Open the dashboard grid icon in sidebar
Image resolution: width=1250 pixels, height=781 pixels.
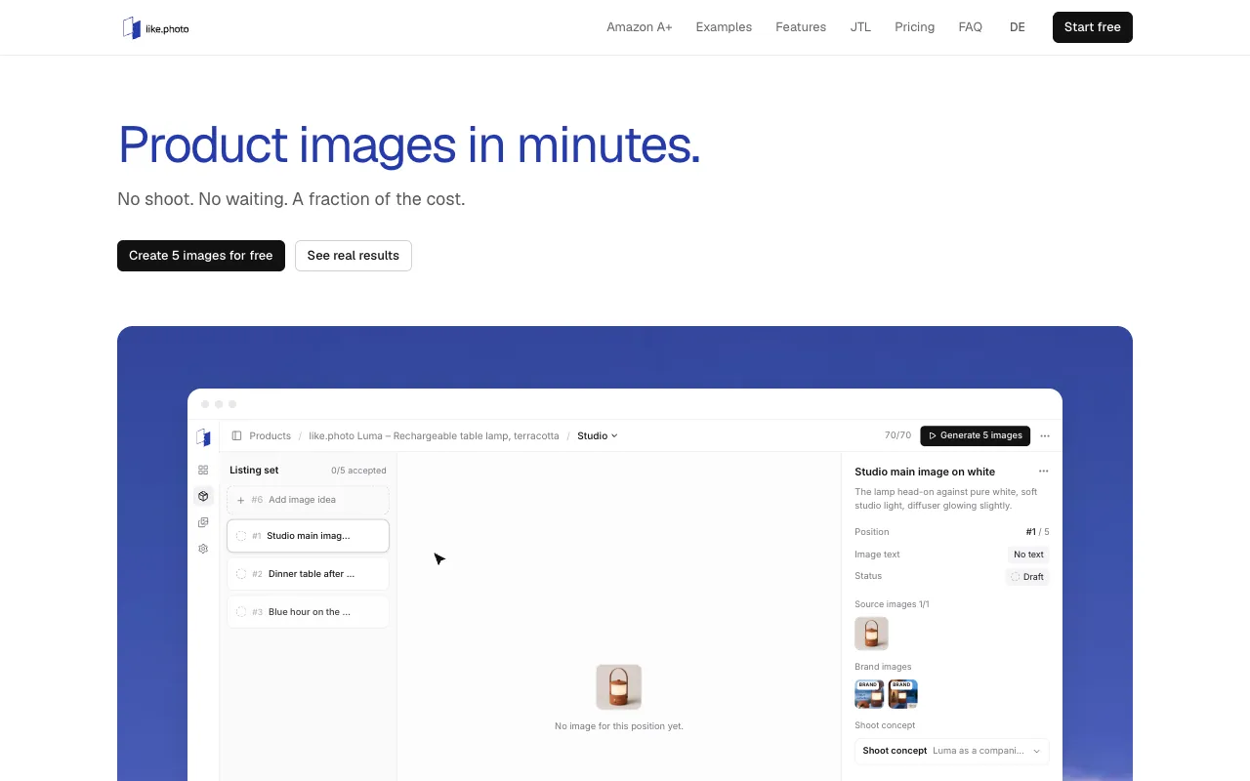point(203,470)
